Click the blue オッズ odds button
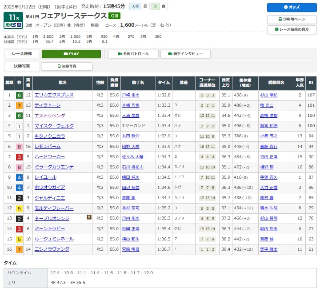Viewport: 320px width, 292px height. tap(292, 8)
